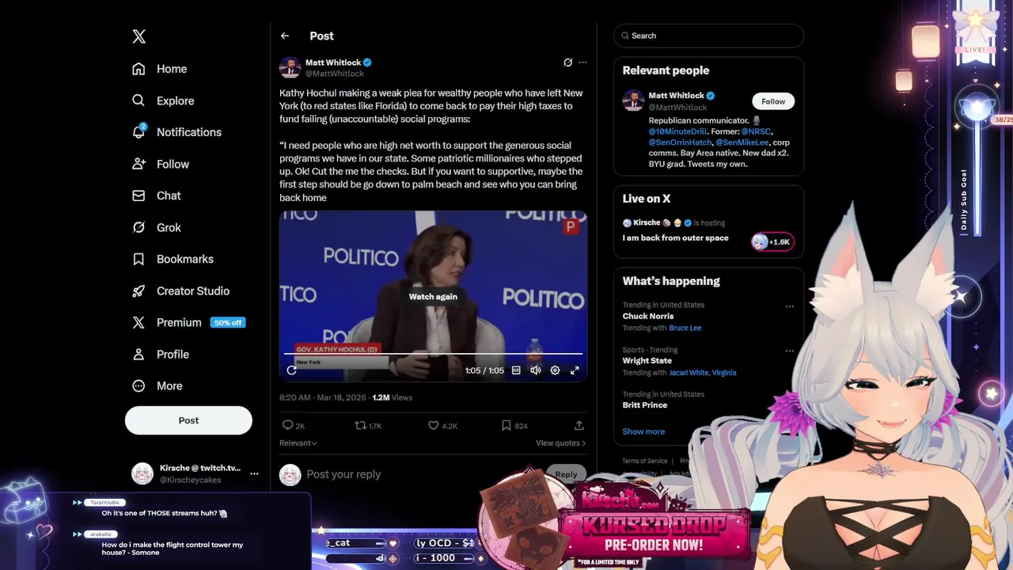Viewport: 1013px width, 570px height.
Task: Click Watch again on the video
Action: tap(433, 296)
